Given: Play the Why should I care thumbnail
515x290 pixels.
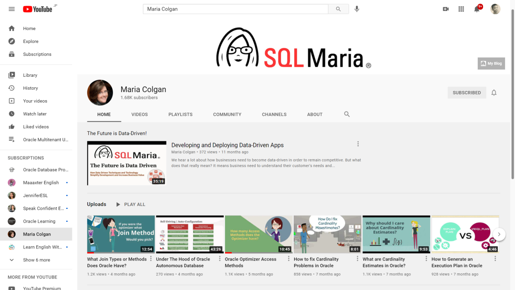Looking at the screenshot, I should tap(396, 234).
